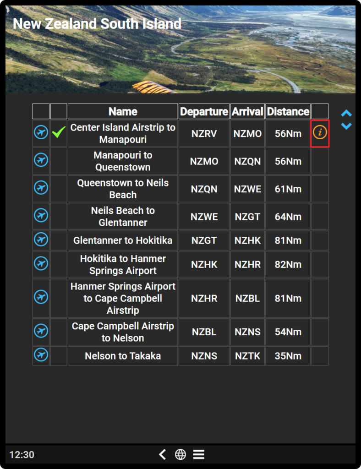Click the plane icon for Nelson to Takaka
Viewport: 361px width, 469px height.
[x=41, y=355]
